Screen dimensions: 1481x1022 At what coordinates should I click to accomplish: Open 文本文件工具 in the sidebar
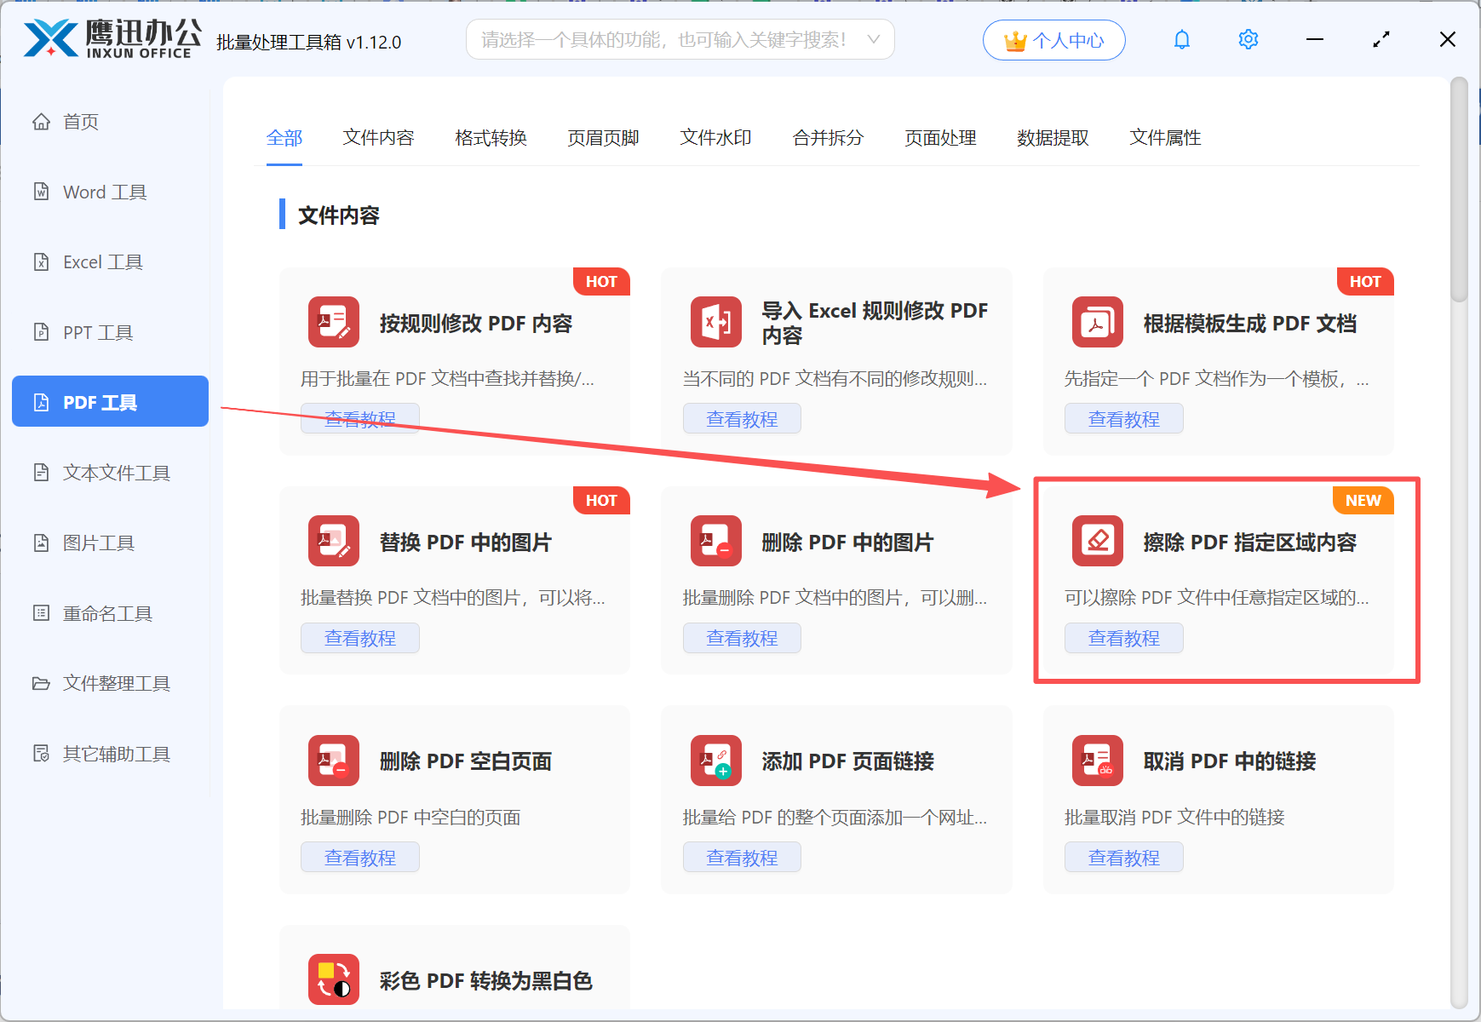pyautogui.click(x=110, y=473)
